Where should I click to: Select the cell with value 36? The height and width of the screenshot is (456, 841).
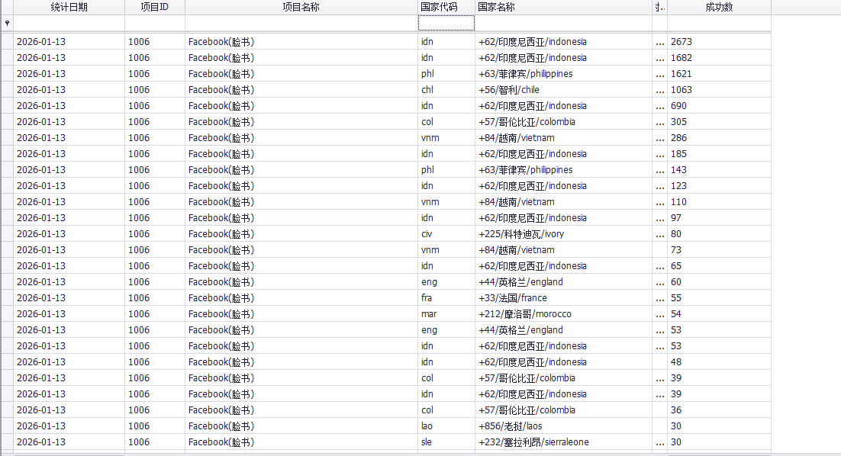tap(719, 410)
